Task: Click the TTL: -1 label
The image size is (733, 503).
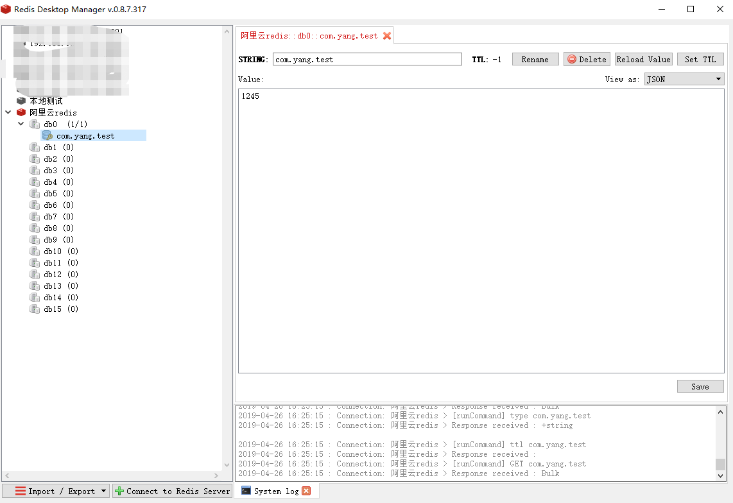Action: 487,60
